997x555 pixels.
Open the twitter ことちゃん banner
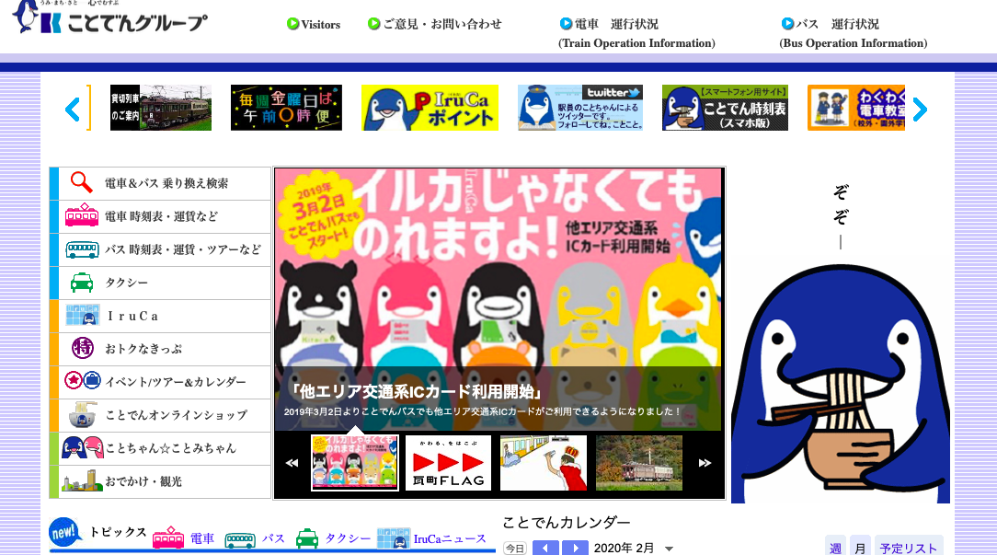pyautogui.click(x=580, y=108)
